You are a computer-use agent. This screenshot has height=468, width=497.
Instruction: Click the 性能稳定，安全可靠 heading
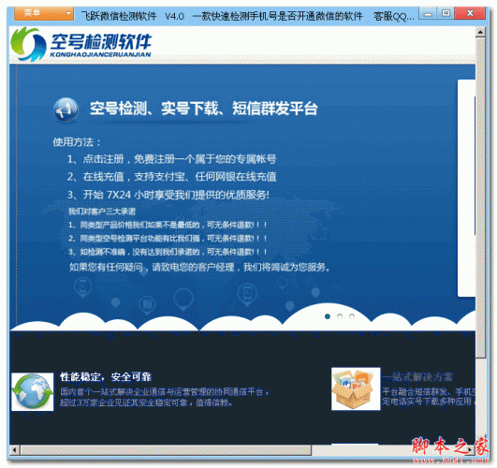[106, 376]
